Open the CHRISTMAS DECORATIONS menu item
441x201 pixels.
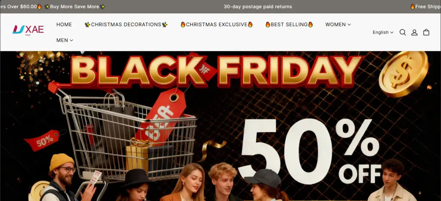(x=126, y=25)
